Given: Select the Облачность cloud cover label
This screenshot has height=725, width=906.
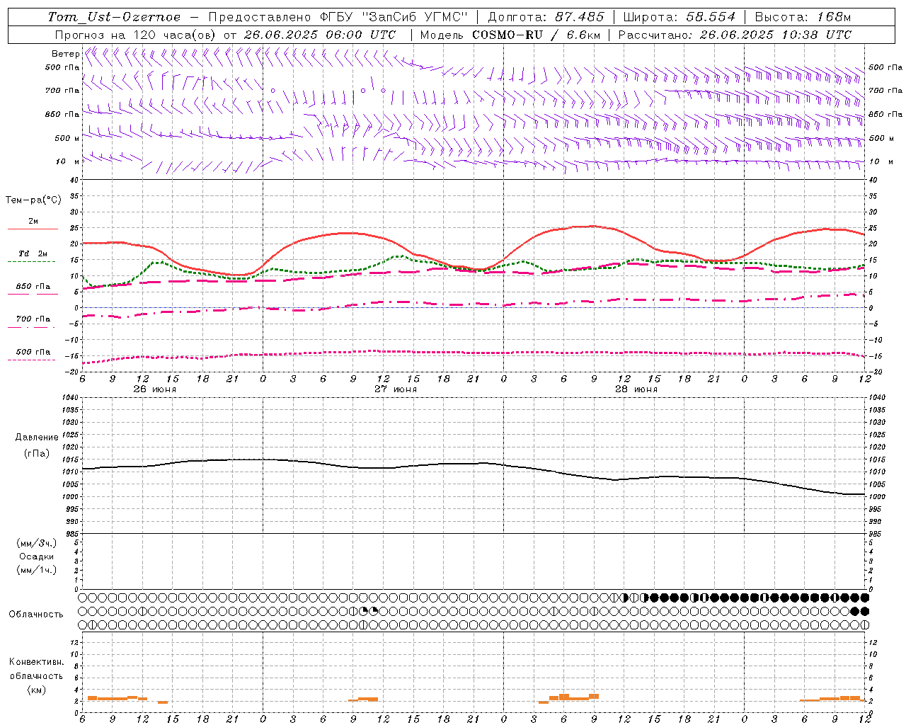Looking at the screenshot, I should click(x=36, y=614).
